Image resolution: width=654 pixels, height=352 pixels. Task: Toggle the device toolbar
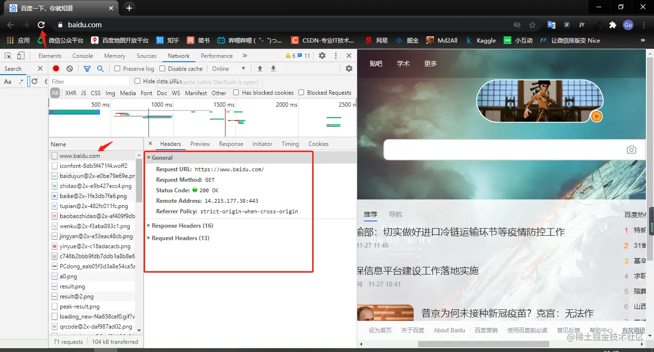[20, 56]
